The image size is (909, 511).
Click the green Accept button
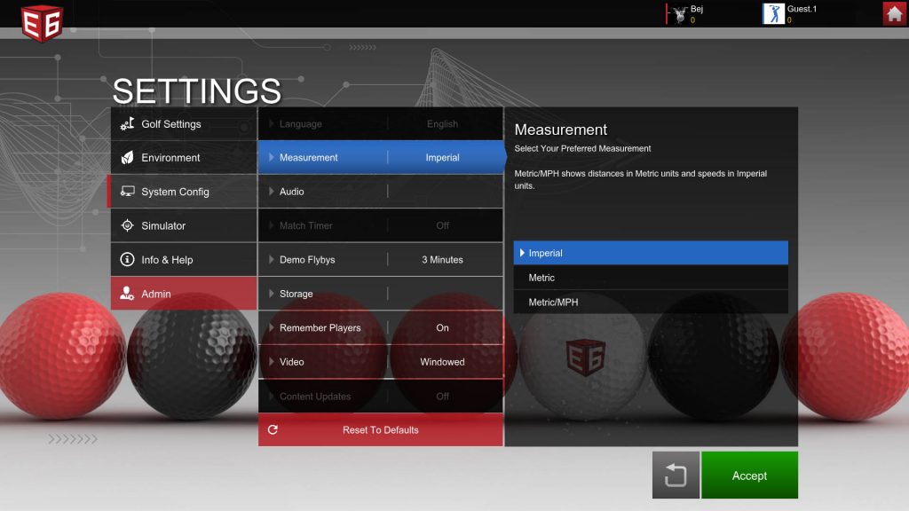tap(749, 476)
